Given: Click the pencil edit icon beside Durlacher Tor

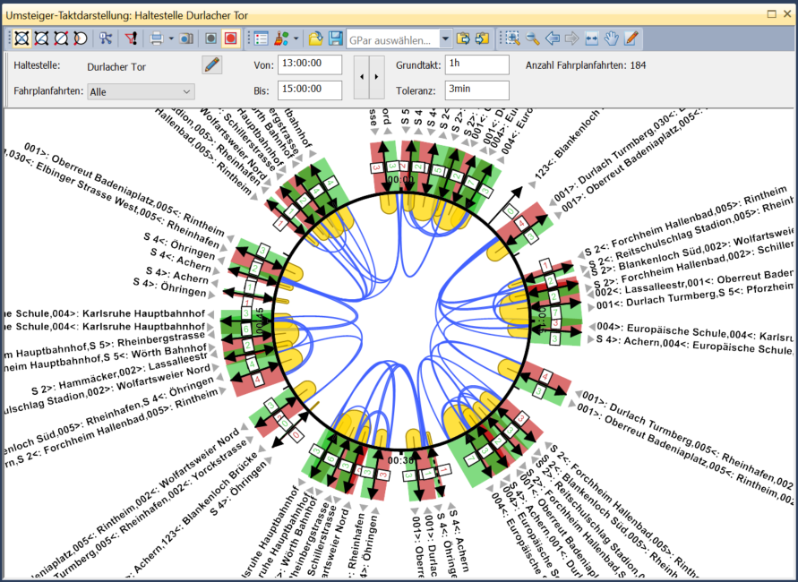Looking at the screenshot, I should [212, 64].
